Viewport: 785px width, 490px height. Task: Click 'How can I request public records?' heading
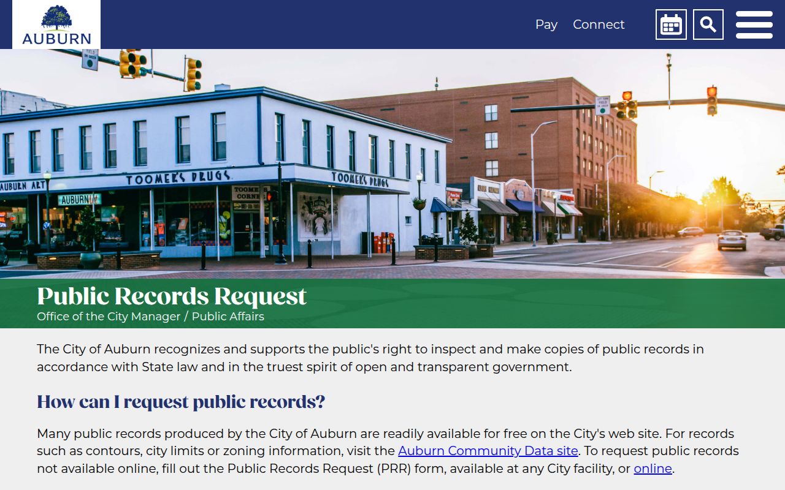point(181,402)
